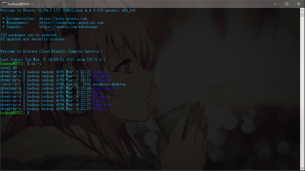
Task: Click the https://ubuntu.com/advantage URL
Action: [68, 27]
